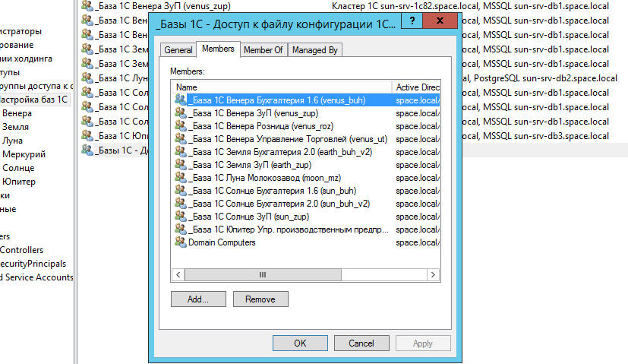Click group icon for moon_mz member row
Viewport: 628px width, 364px height.
(180, 177)
